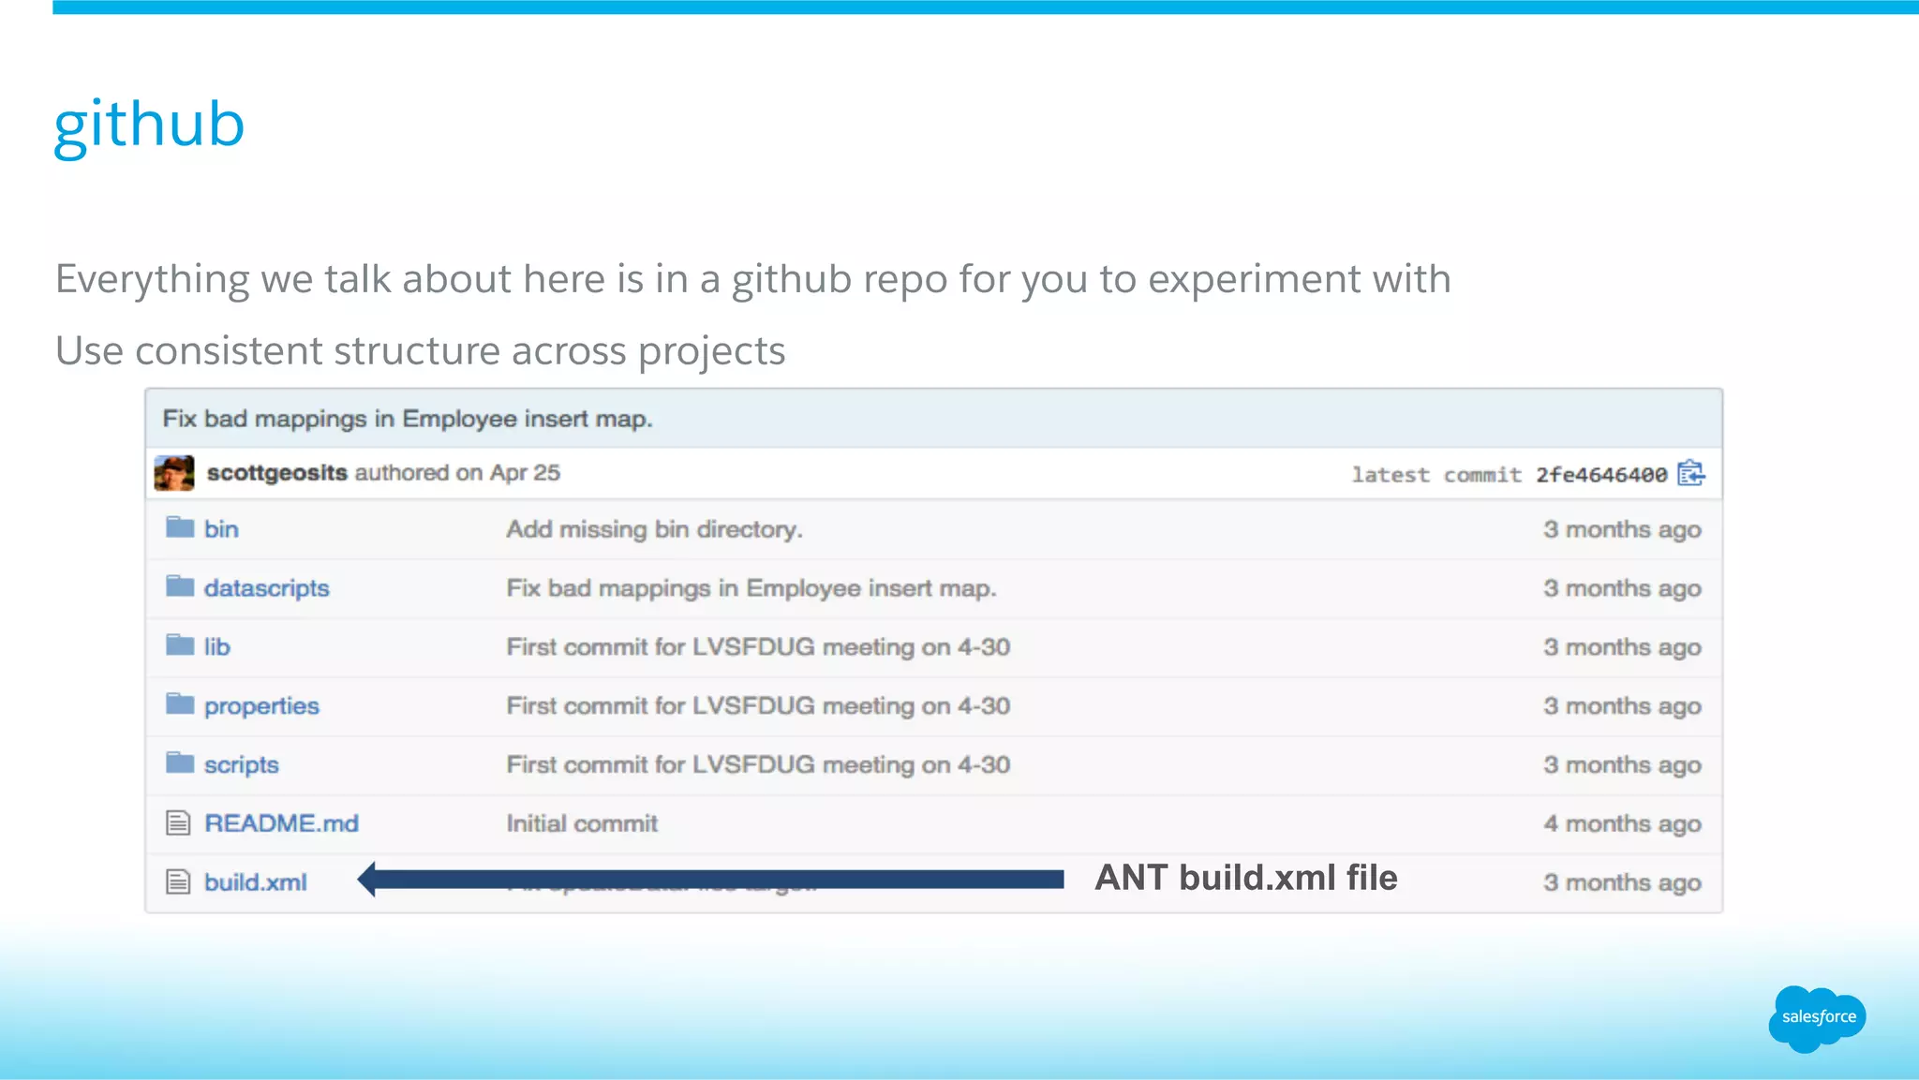This screenshot has width=1919, height=1080.
Task: Open the lib folder link
Action: pyautogui.click(x=217, y=647)
